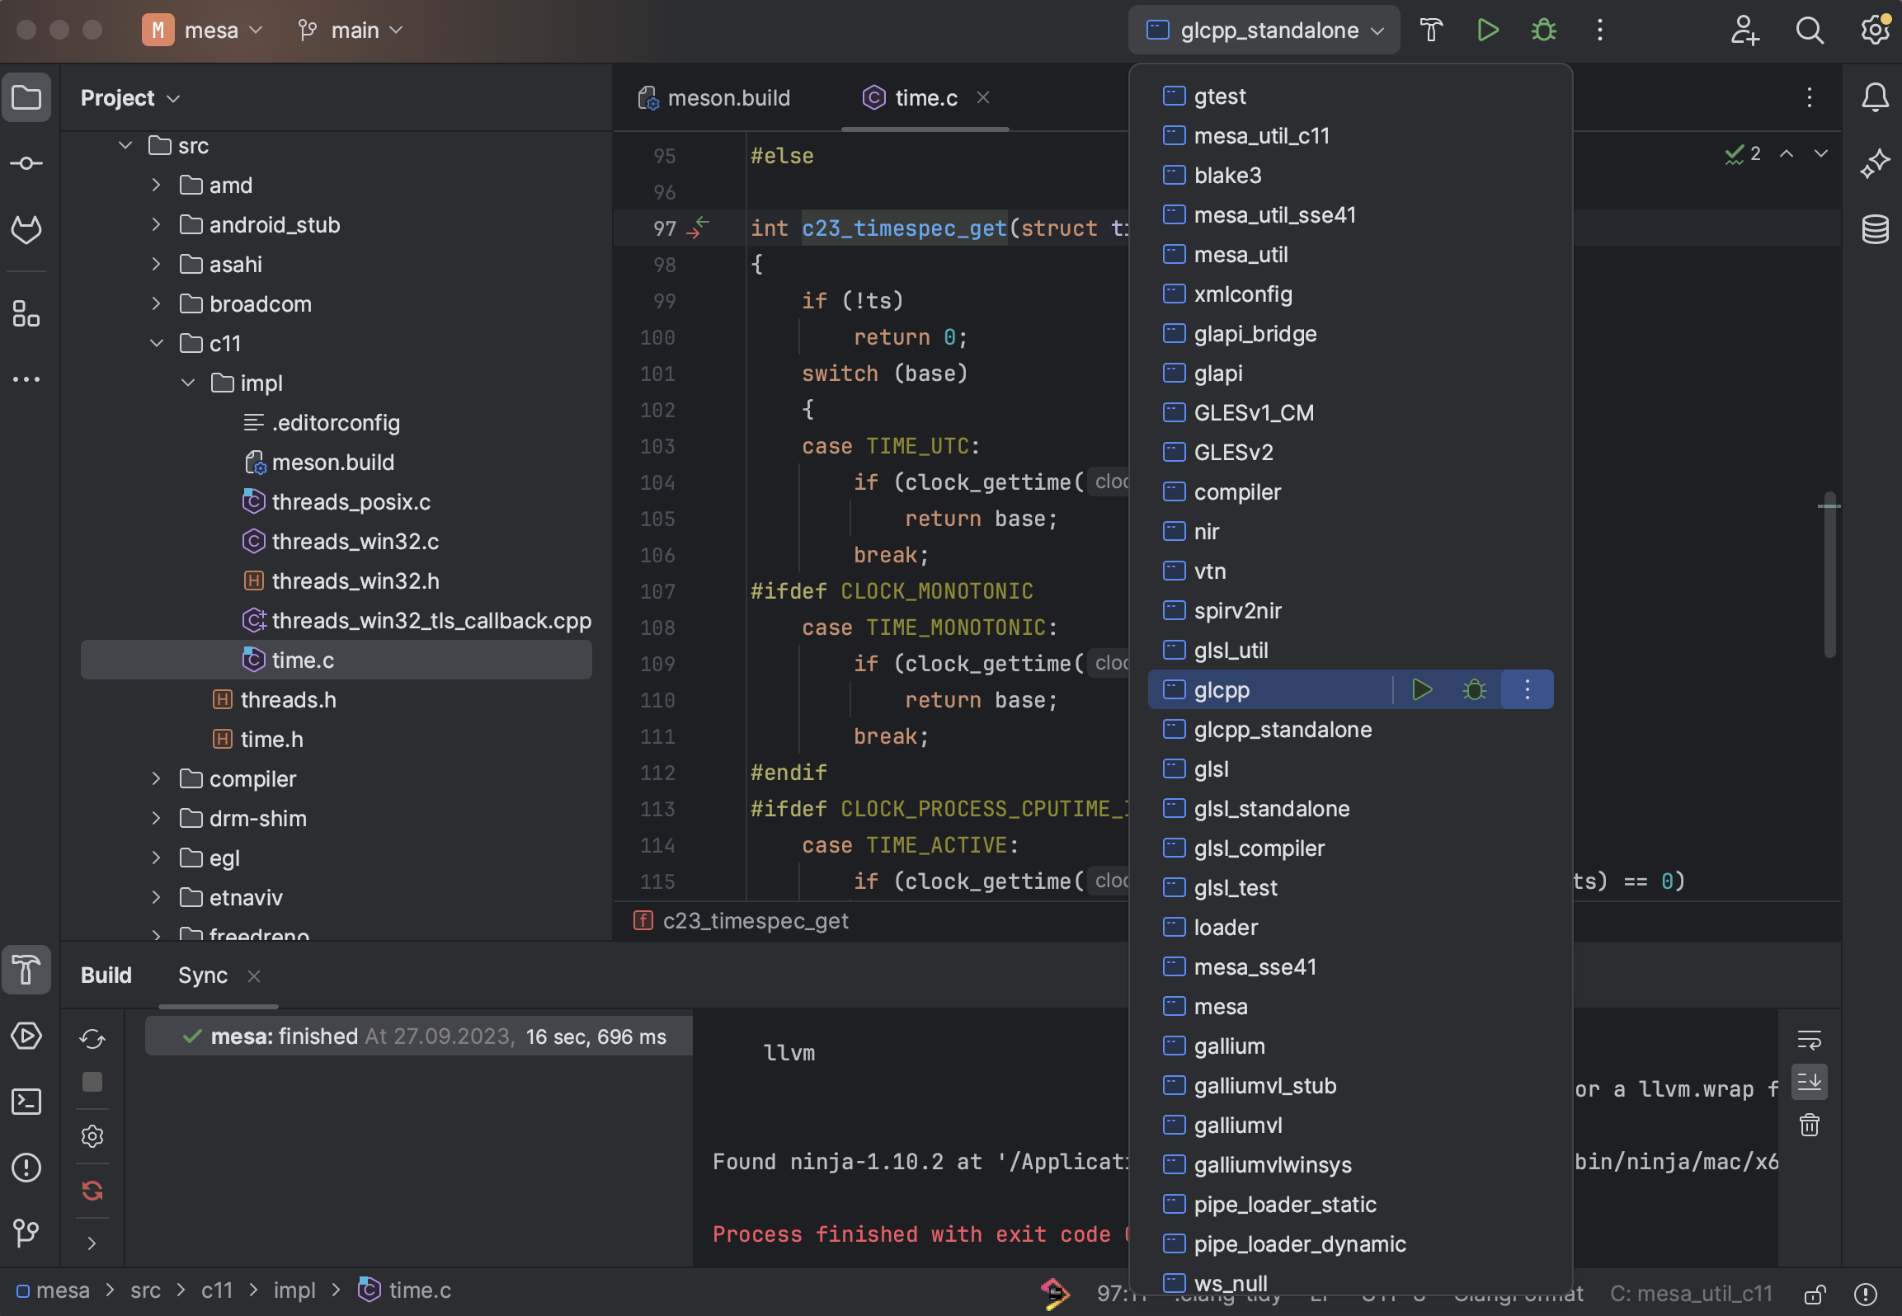1902x1316 pixels.
Task: Toggle scroll to end in the build output
Action: pos(1809,1082)
